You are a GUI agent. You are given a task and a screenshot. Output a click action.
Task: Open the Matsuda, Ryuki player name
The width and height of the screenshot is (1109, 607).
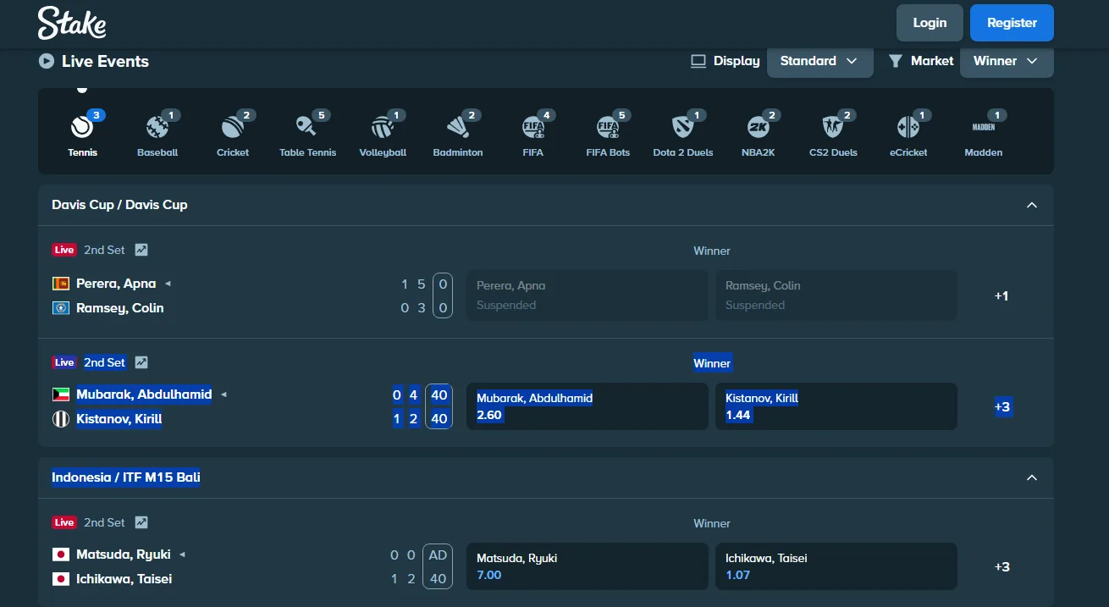124,555
